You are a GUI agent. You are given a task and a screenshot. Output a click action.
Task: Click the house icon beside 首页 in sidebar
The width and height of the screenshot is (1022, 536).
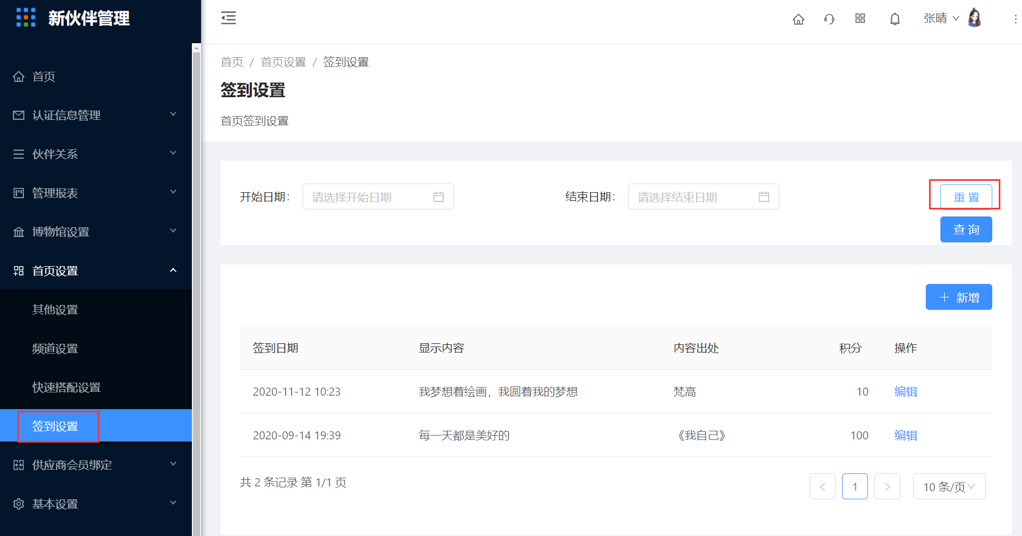click(19, 76)
